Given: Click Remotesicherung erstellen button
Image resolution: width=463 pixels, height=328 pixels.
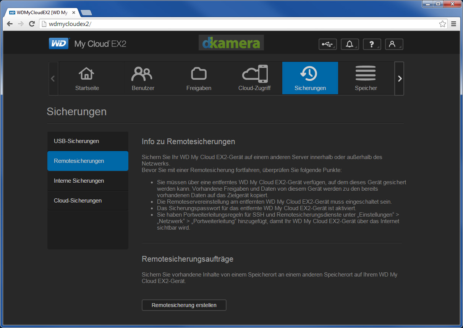Looking at the screenshot, I should pos(184,305).
